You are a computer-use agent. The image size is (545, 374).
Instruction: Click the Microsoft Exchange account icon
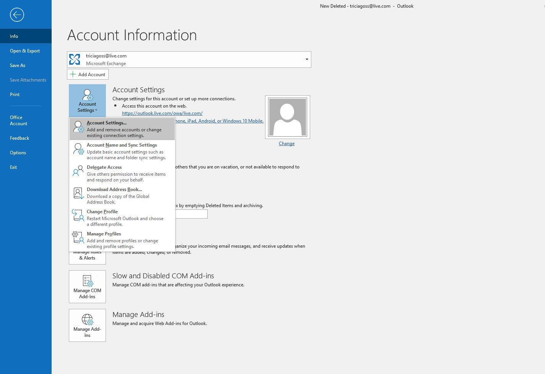click(x=75, y=59)
